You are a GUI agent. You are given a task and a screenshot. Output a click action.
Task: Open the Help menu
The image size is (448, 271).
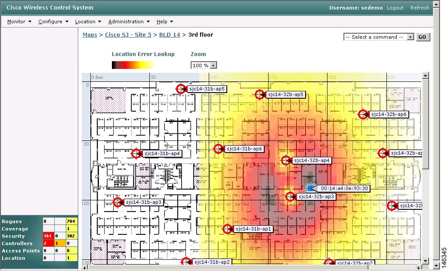click(x=164, y=22)
